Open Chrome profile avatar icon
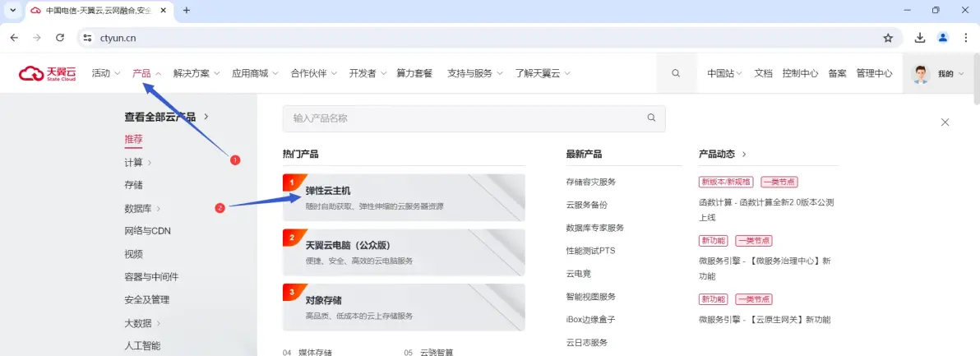 [x=942, y=38]
